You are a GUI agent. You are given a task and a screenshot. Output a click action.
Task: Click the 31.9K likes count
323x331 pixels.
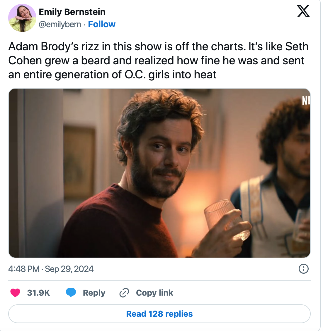pos(38,293)
